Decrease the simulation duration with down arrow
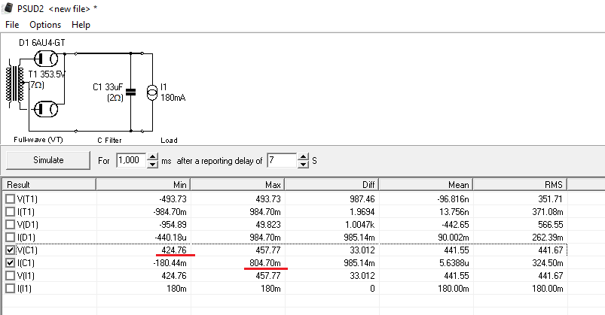This screenshot has height=315, width=605. pos(153,164)
